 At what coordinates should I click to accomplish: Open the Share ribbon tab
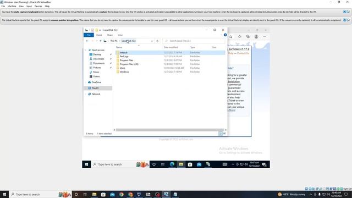coord(110,35)
